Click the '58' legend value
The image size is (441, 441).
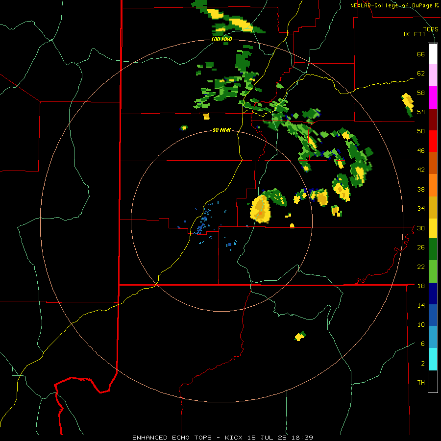(x=421, y=93)
